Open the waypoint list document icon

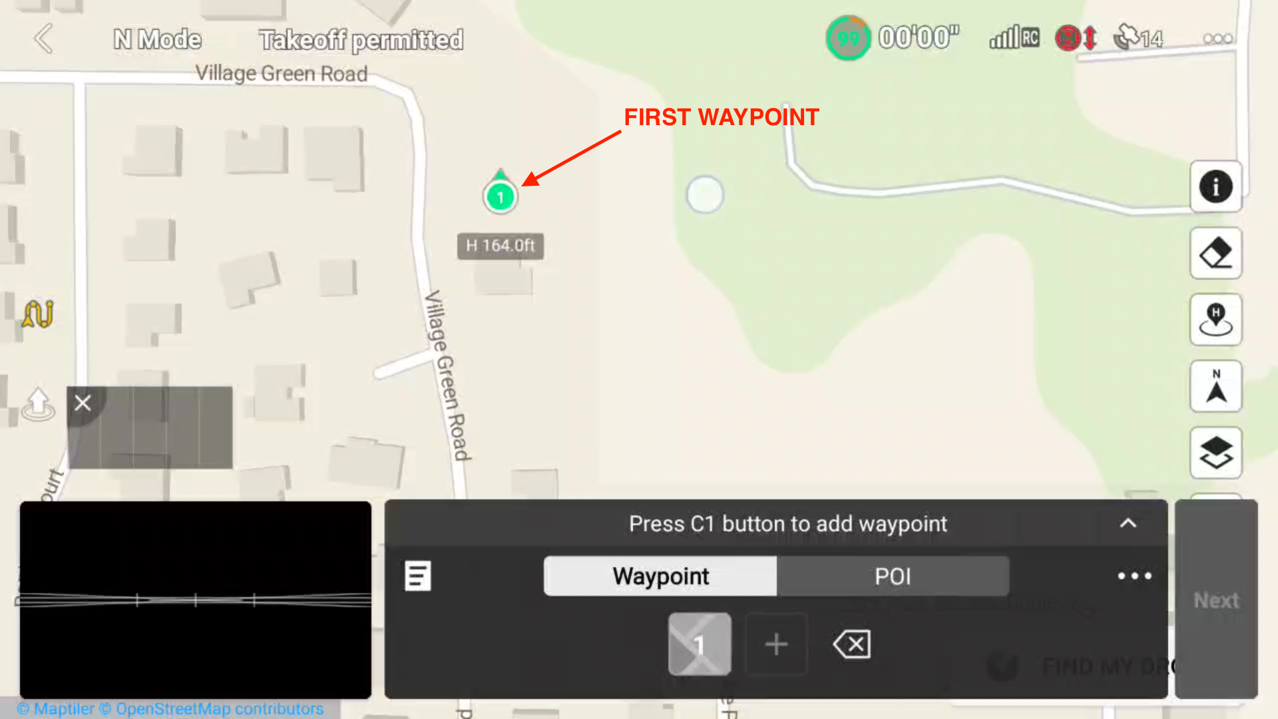[x=418, y=576]
